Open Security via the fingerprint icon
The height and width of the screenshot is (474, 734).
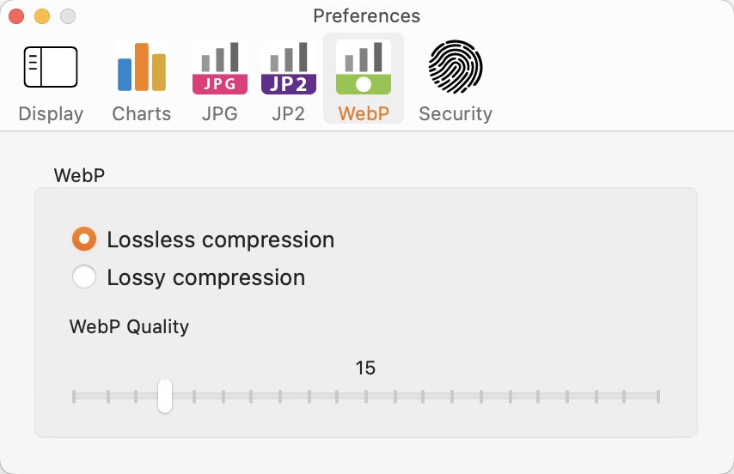[x=455, y=66]
